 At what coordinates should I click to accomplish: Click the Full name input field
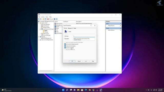point(84,36)
